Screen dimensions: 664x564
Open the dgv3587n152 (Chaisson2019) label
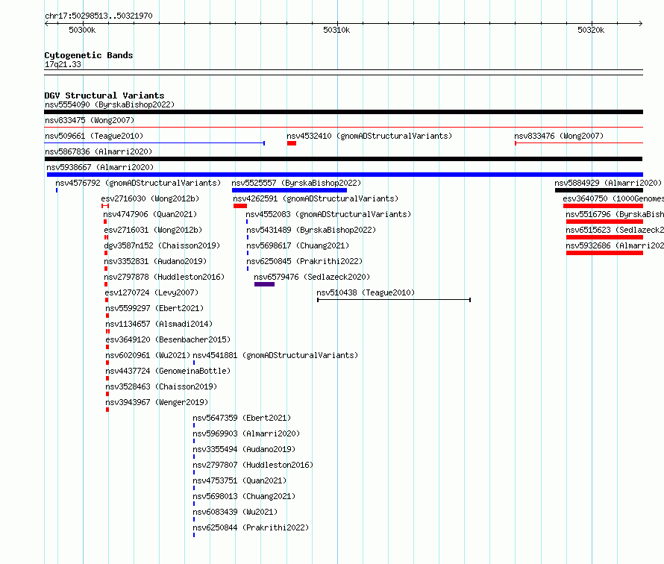pos(162,245)
